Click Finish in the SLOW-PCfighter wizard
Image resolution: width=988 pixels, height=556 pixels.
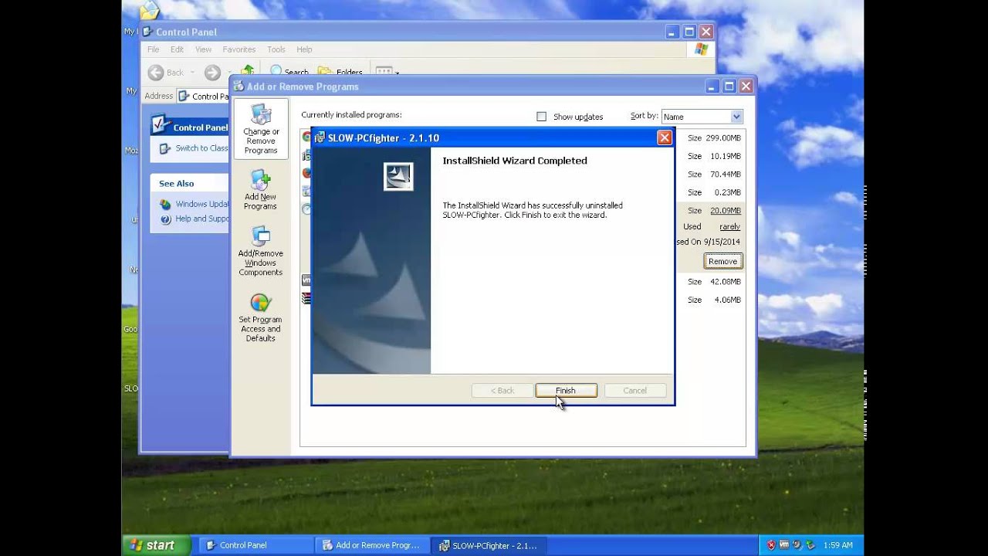[566, 391]
